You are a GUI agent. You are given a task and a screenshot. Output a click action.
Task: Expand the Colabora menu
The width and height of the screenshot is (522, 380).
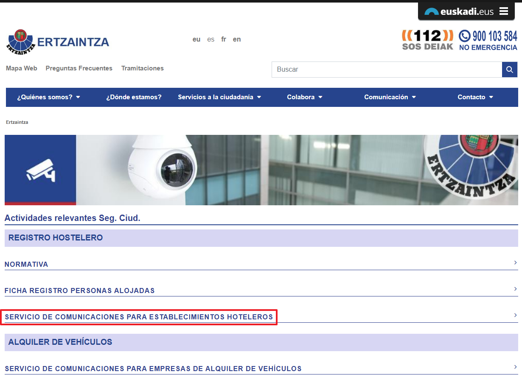tap(305, 97)
